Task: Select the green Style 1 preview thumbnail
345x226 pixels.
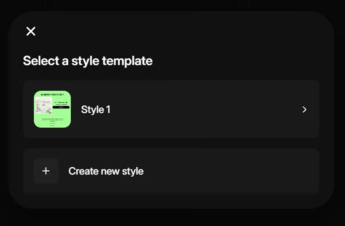Action: tap(52, 109)
